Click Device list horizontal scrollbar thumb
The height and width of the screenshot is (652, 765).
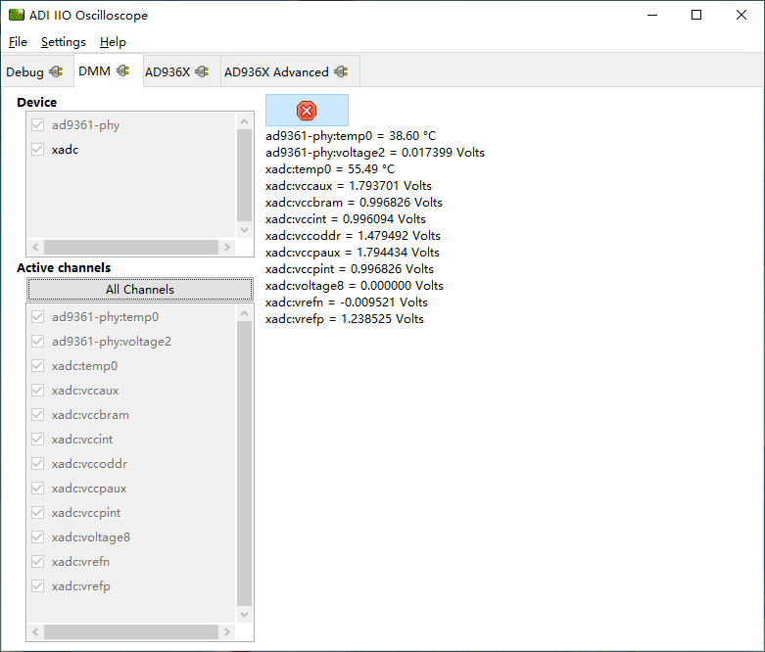click(131, 248)
